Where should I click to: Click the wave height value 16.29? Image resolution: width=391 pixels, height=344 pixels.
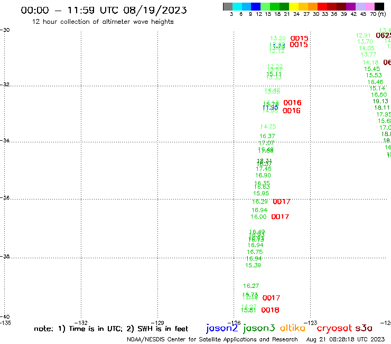click(260, 202)
